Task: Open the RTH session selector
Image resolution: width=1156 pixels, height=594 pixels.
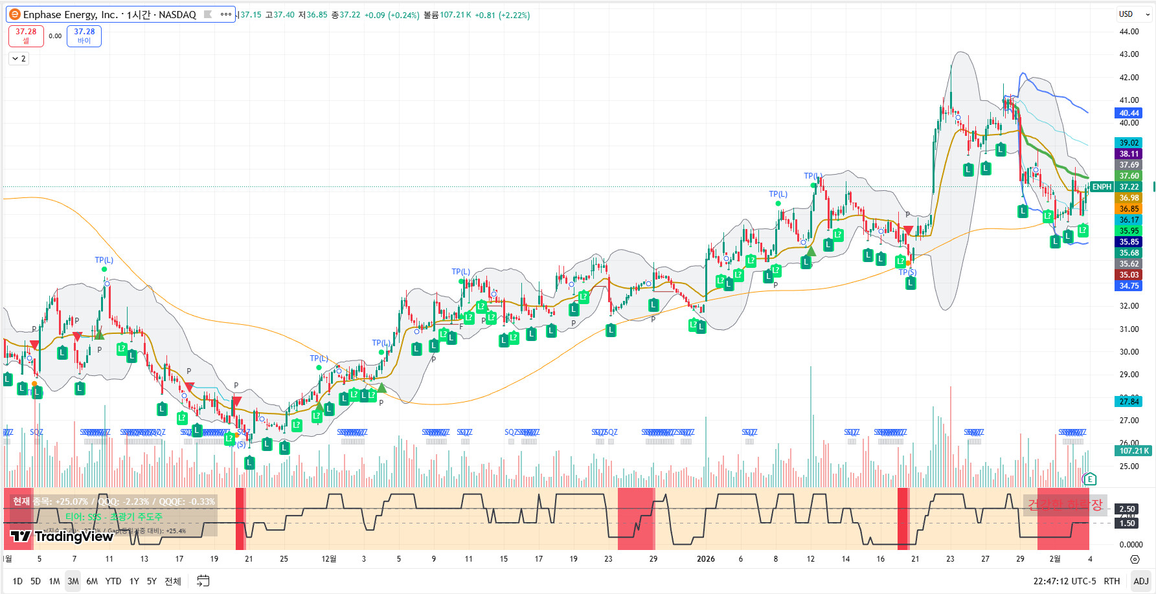Action: coord(1112,581)
